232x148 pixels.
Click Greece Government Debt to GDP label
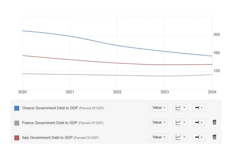[x=50, y=108]
